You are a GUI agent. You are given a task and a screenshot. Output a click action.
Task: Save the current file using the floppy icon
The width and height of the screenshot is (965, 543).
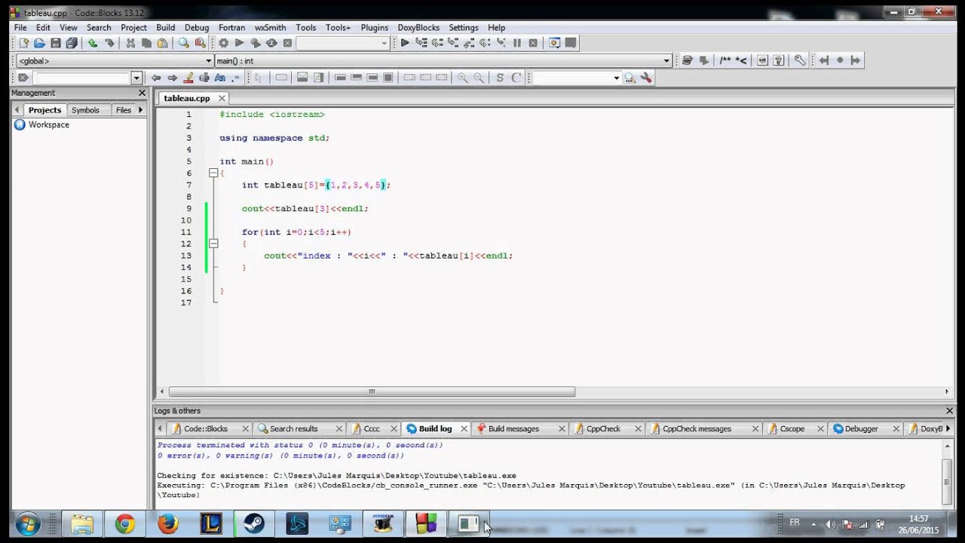pos(55,43)
